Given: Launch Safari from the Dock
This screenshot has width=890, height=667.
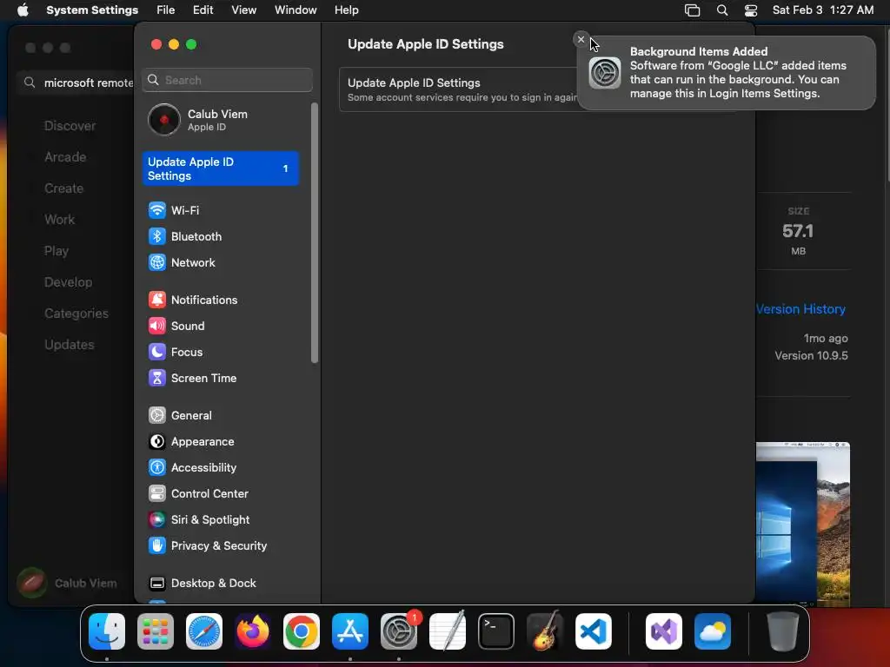Looking at the screenshot, I should [x=204, y=631].
